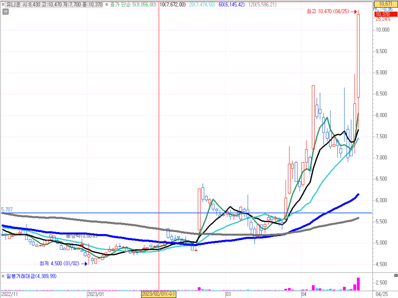Click the 2023/02/01(수) crosshair date tag
The height and width of the screenshot is (298, 398).
coord(158,294)
